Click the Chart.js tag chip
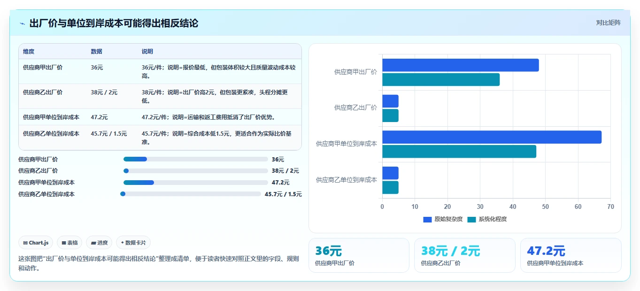The width and height of the screenshot is (640, 291). click(36, 243)
